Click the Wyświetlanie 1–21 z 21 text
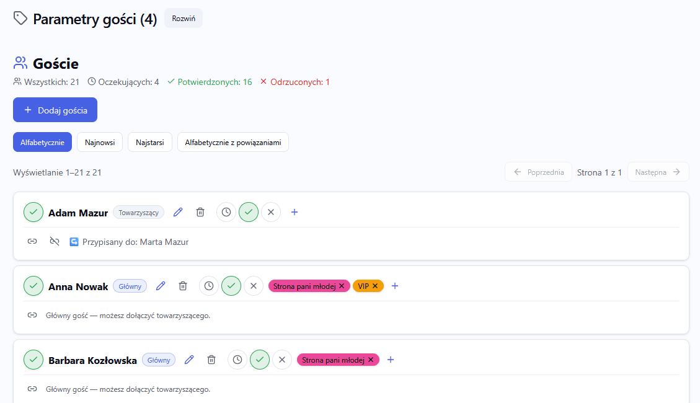This screenshot has height=403, width=700. (57, 172)
